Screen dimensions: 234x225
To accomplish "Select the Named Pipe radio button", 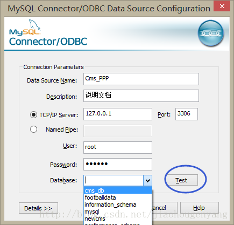I will point(33,129).
